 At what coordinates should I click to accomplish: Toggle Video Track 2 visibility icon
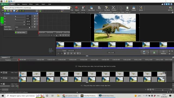coord(4,72)
